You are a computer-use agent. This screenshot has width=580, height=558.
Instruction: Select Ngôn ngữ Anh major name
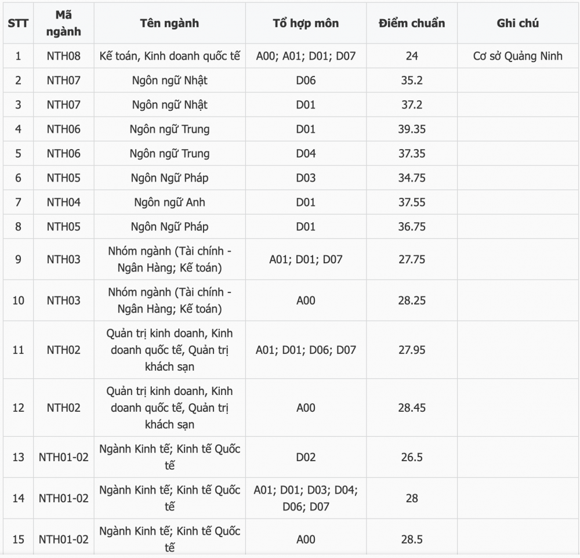click(170, 202)
